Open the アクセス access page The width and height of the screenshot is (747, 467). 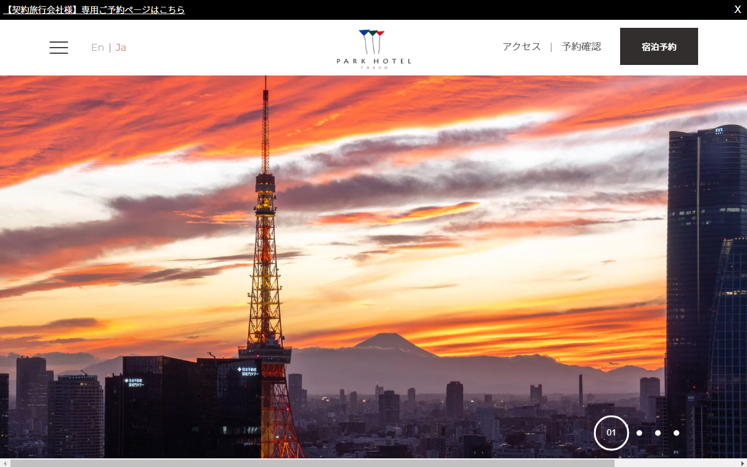click(521, 46)
